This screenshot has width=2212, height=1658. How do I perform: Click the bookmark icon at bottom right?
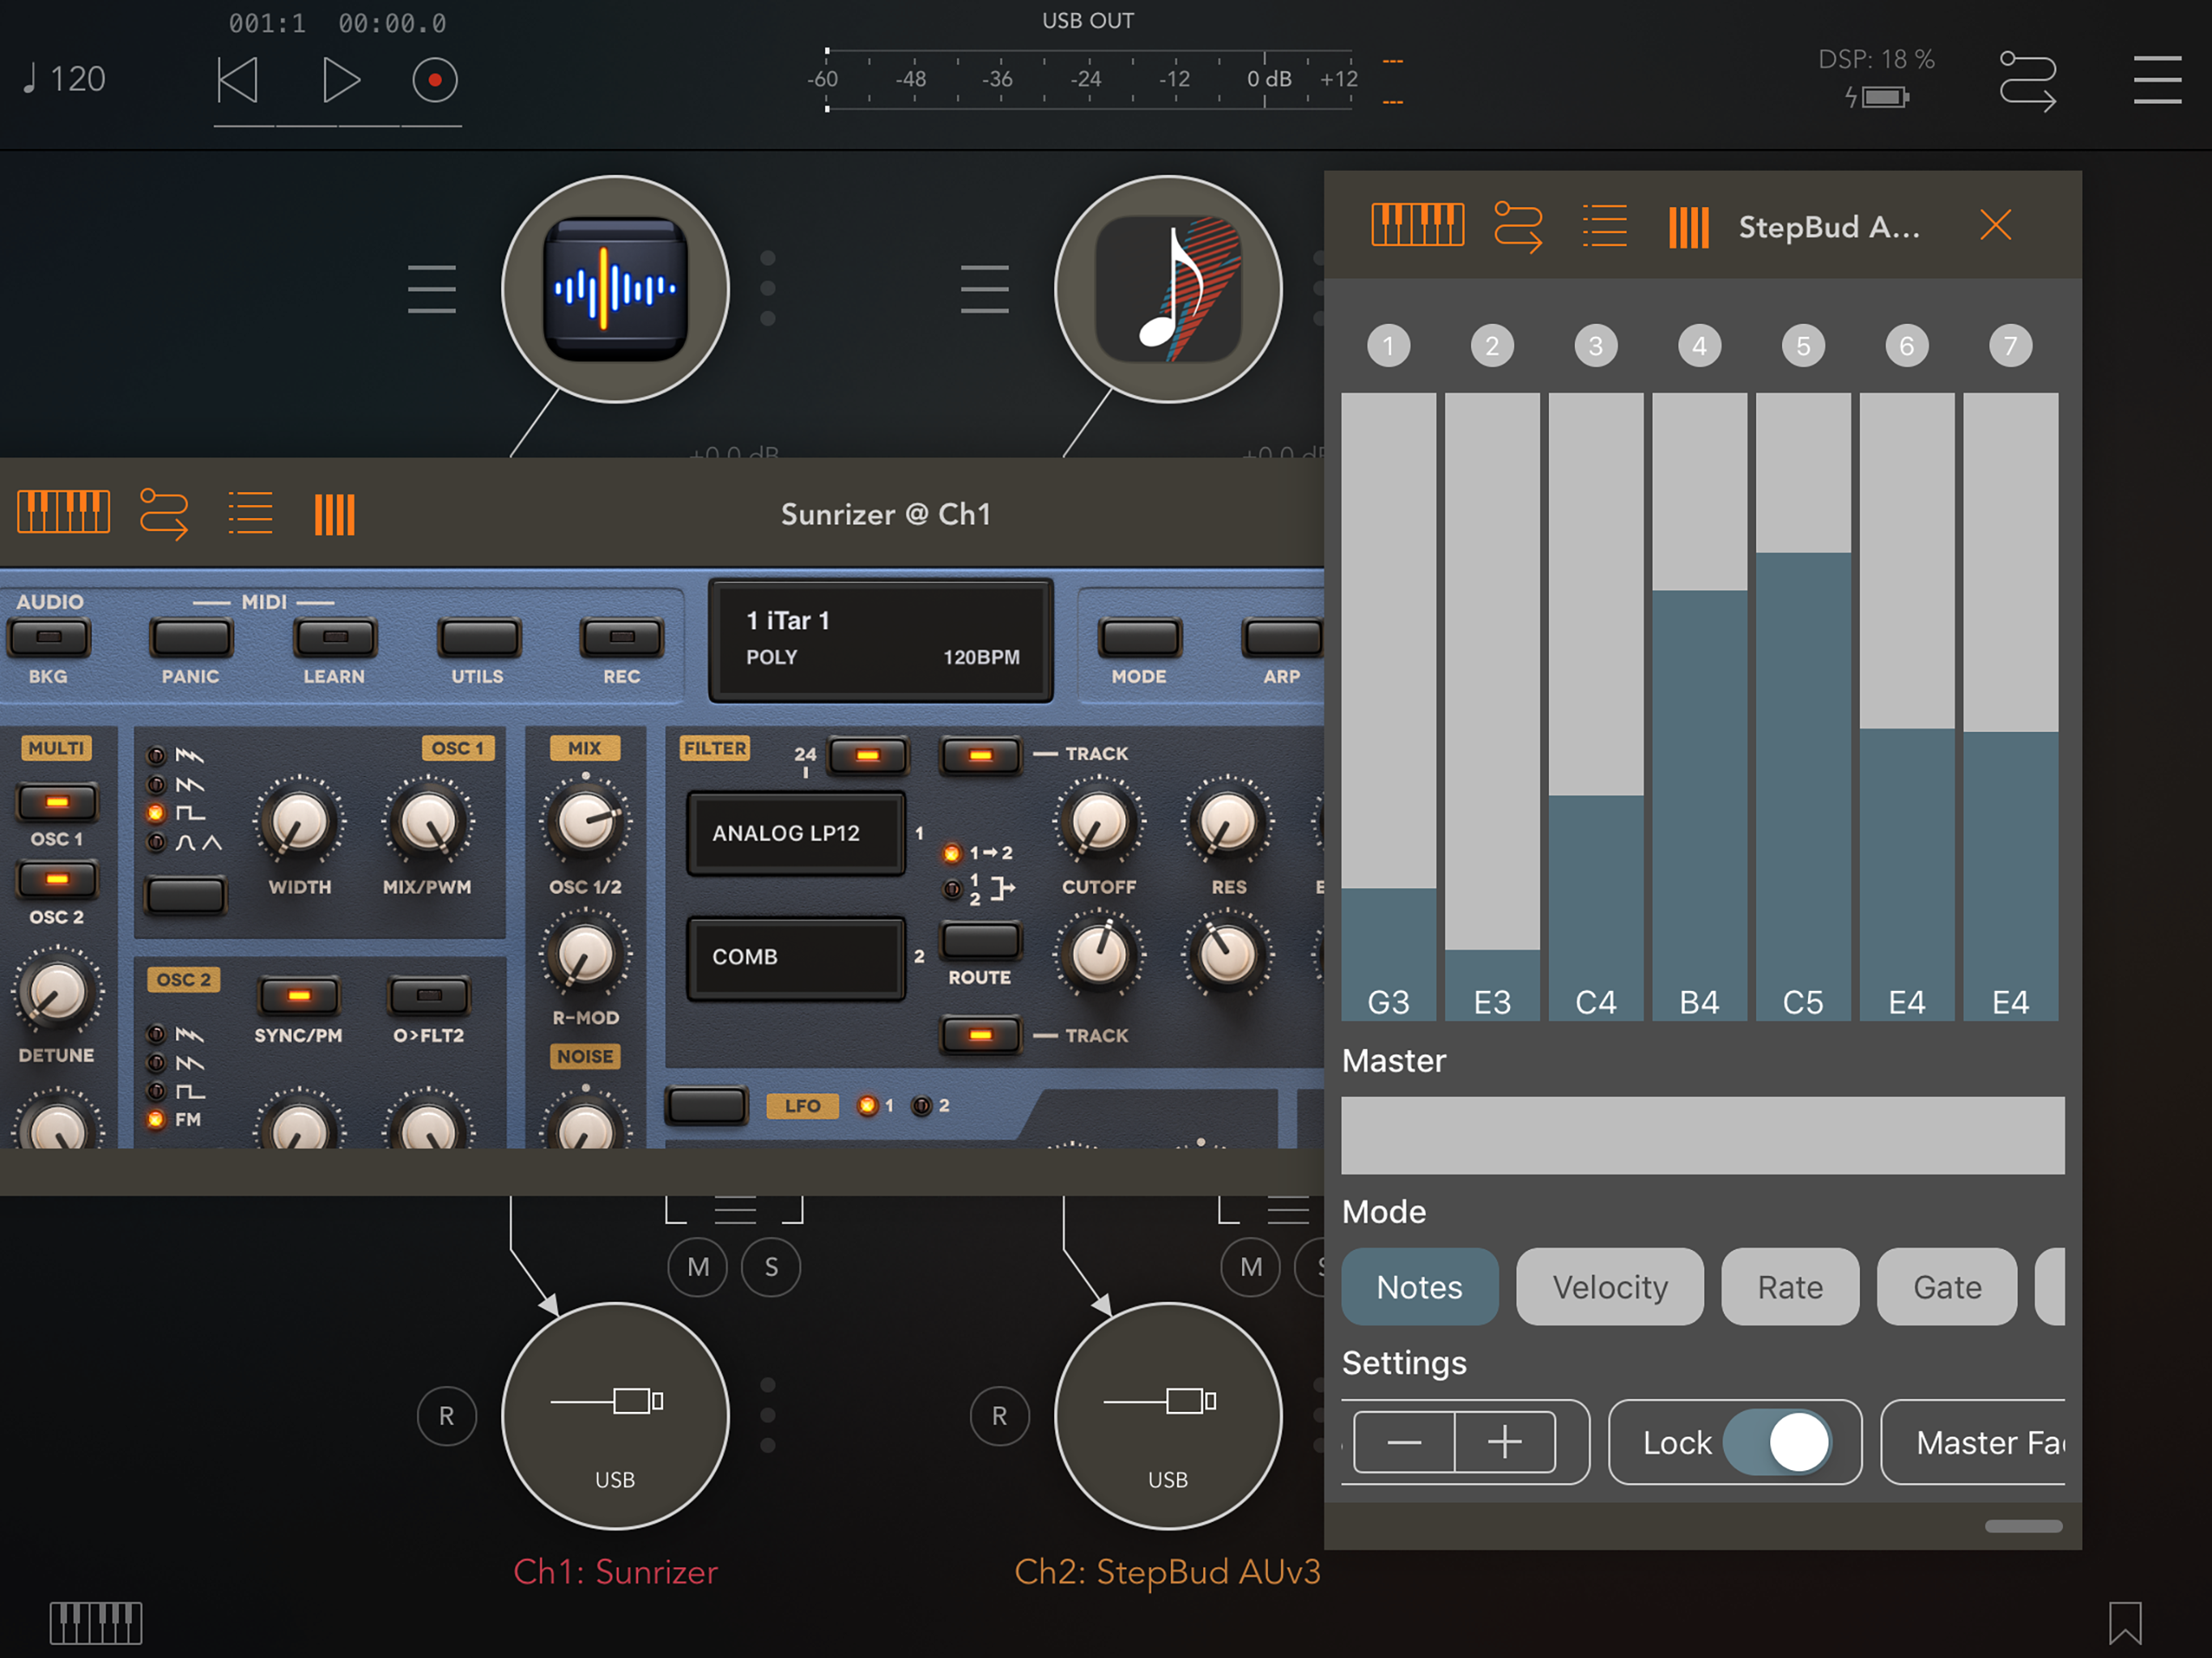(2125, 1622)
